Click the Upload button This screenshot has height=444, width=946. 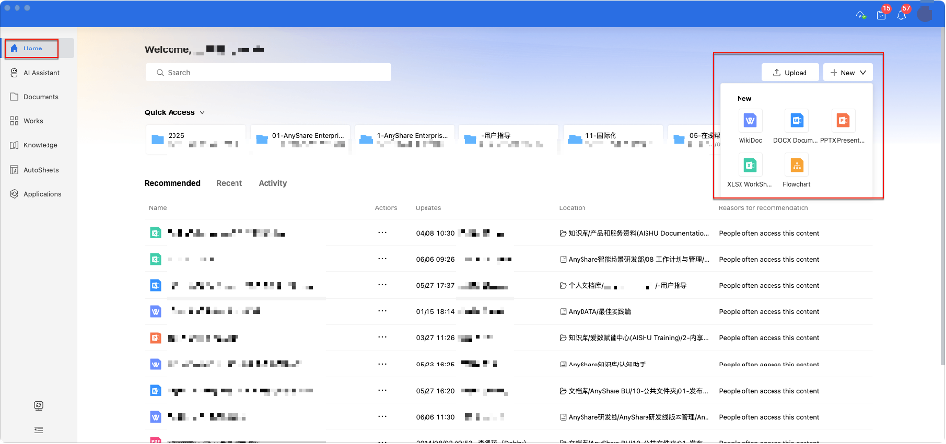pos(789,73)
